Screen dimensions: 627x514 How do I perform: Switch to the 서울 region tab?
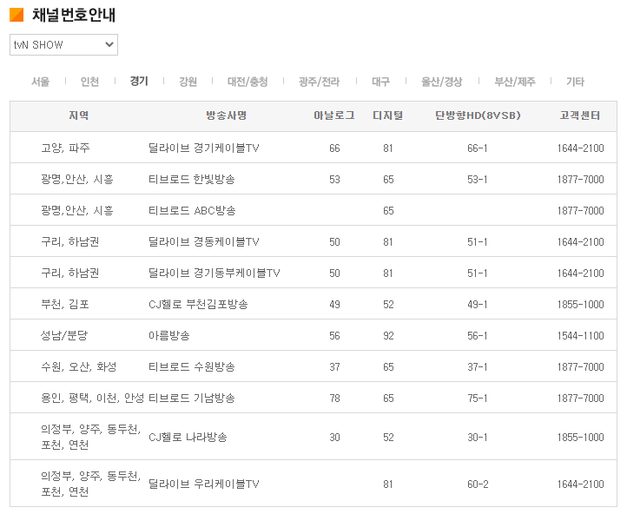41,82
